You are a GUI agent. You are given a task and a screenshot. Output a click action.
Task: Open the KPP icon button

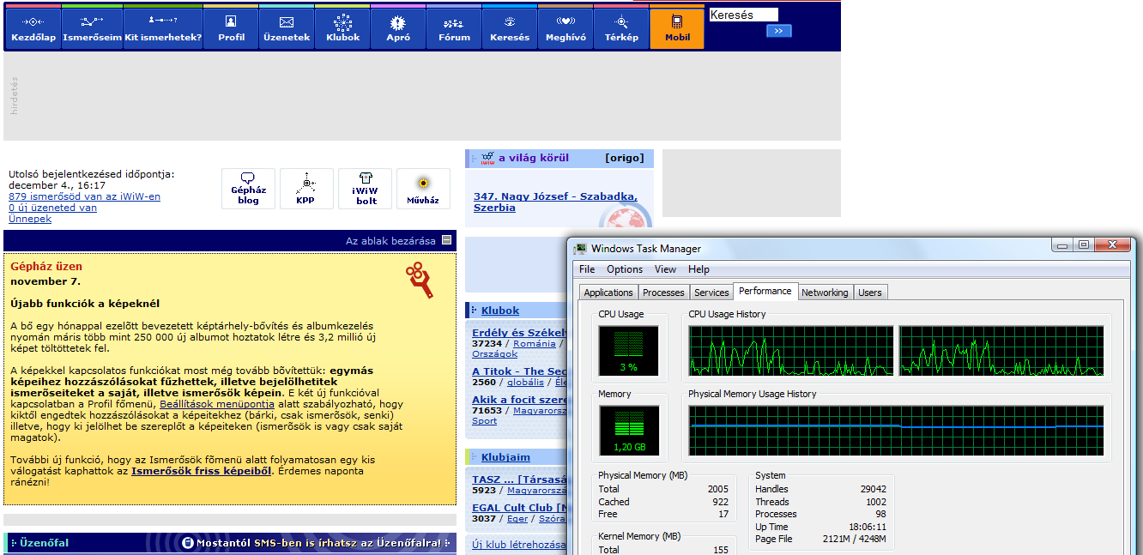306,189
